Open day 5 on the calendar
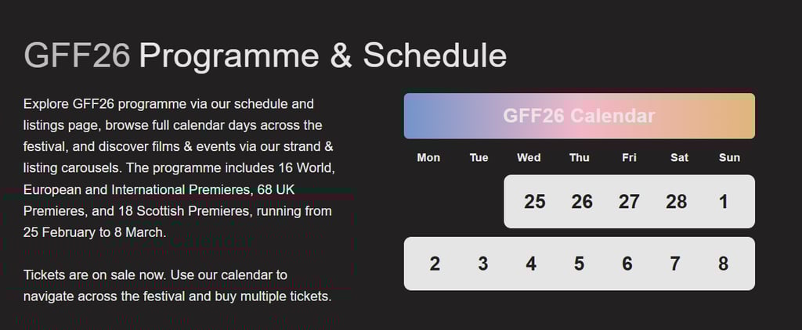The width and height of the screenshot is (802, 330). coord(579,264)
